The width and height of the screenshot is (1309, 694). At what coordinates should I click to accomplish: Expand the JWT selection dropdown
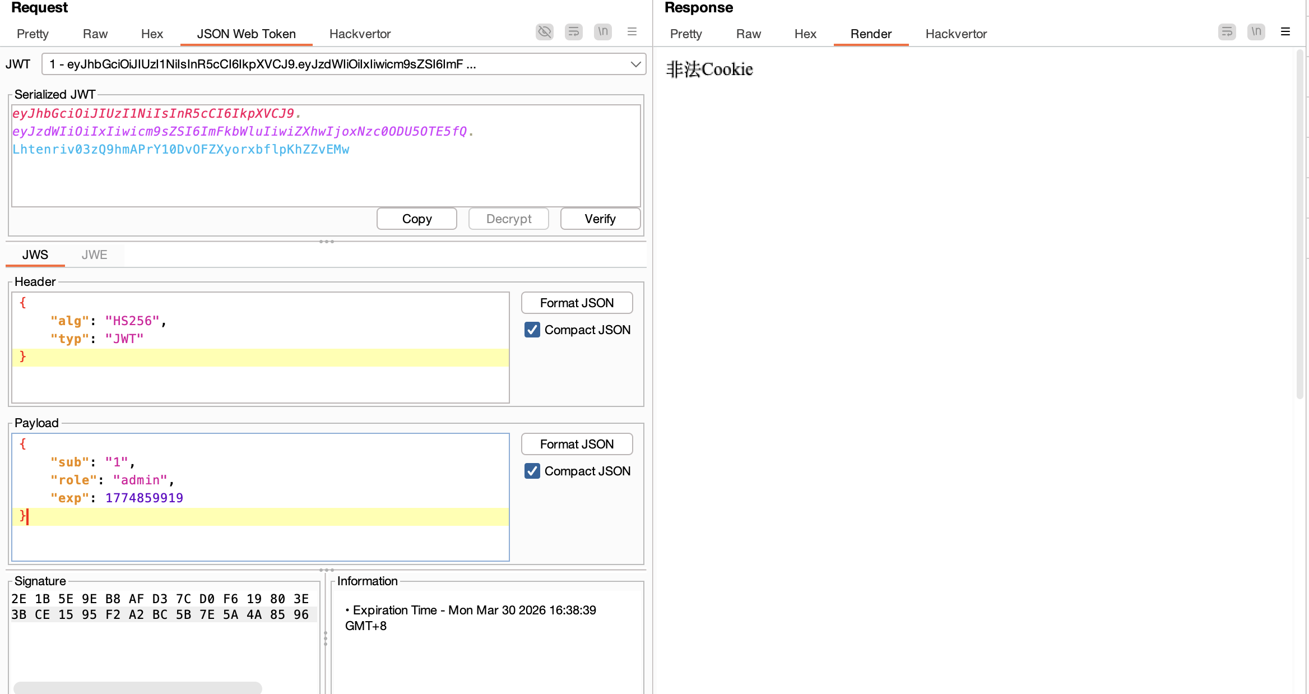point(635,64)
